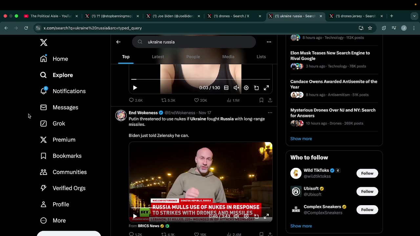Switch to drones jersey browser tab

[356, 16]
